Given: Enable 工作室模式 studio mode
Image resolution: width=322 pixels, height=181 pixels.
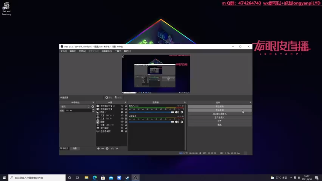Looking at the screenshot, I should (220, 117).
